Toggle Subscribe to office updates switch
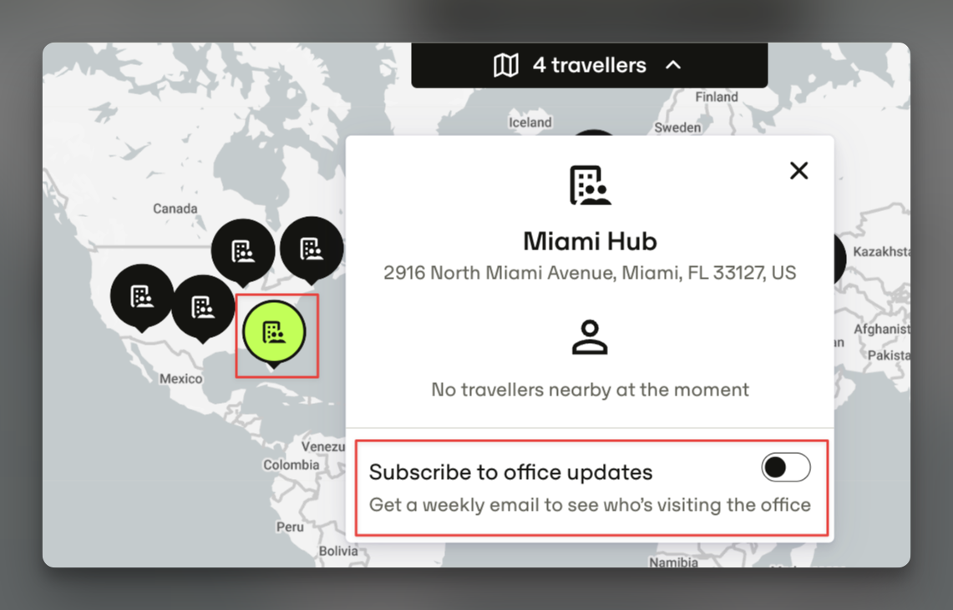 tap(786, 467)
